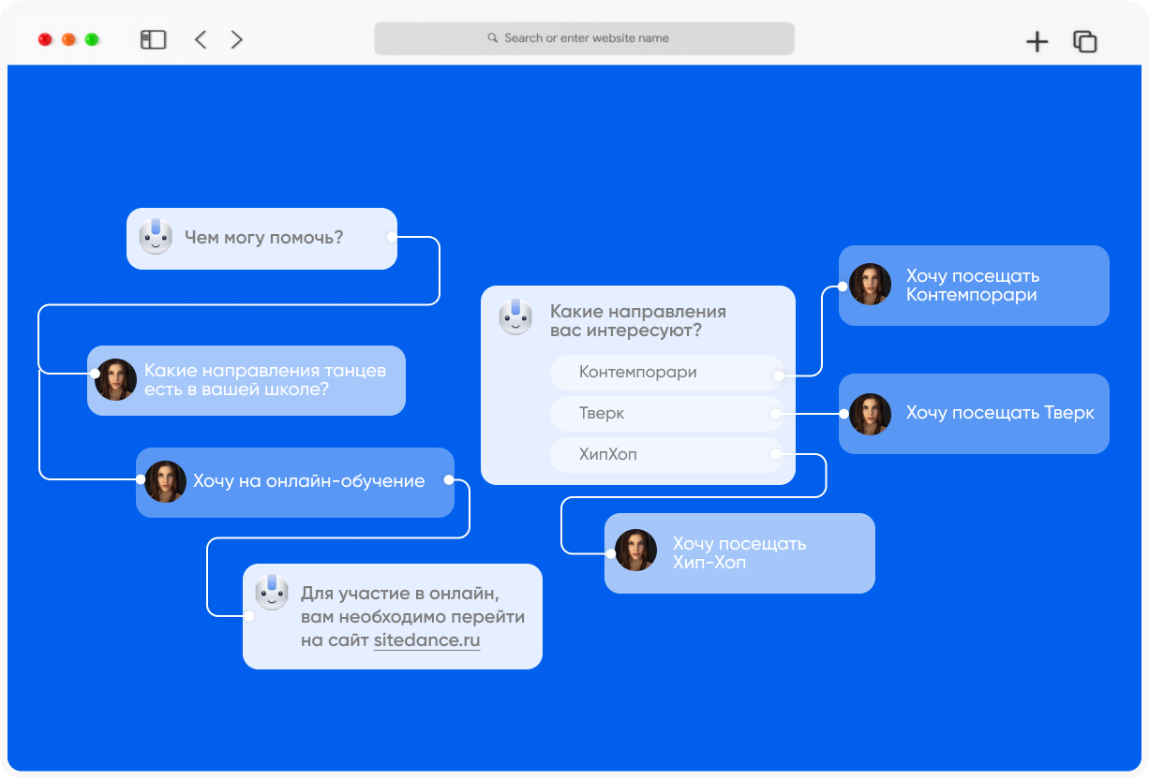Click the bot avatar in the sitedance.ru message
The width and height of the screenshot is (1149, 779).
(272, 593)
